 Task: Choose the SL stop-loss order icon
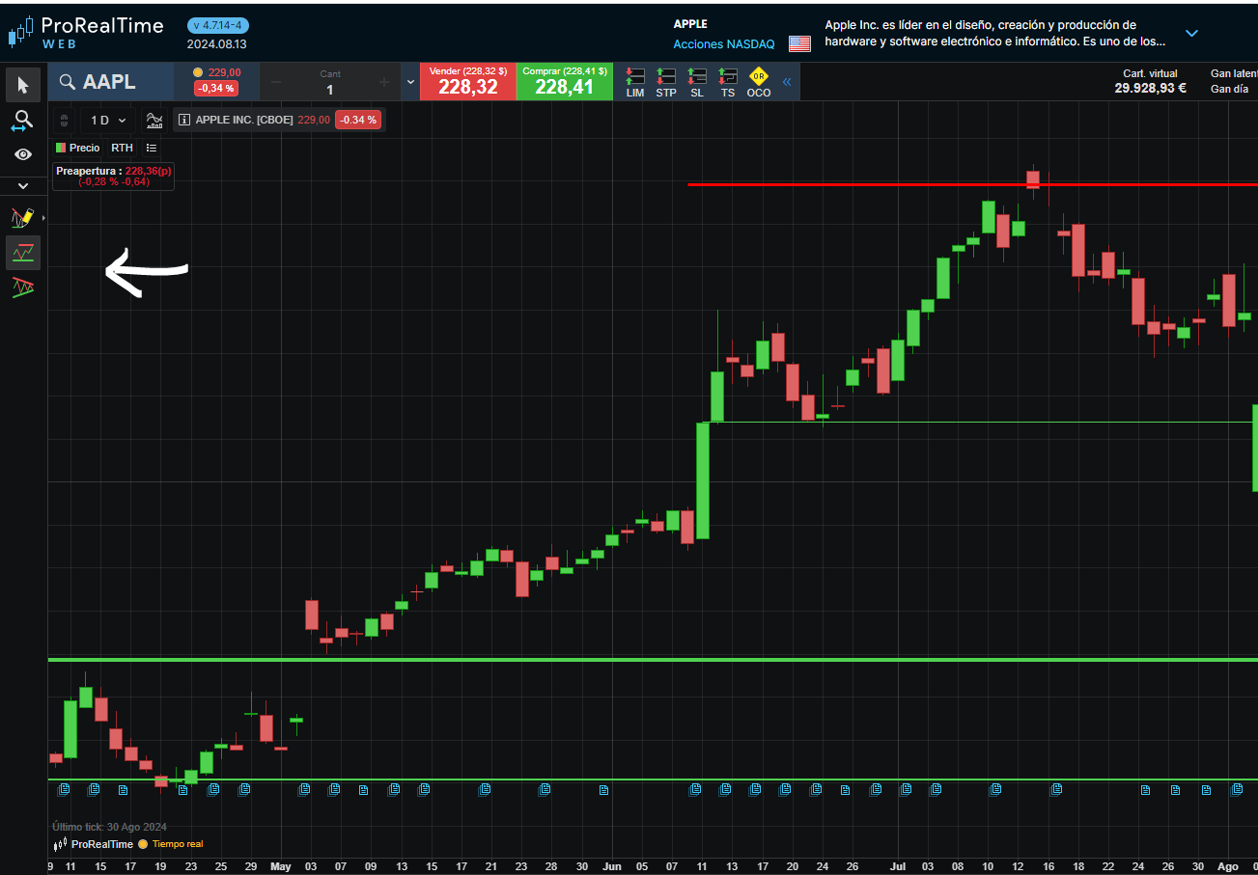point(697,83)
